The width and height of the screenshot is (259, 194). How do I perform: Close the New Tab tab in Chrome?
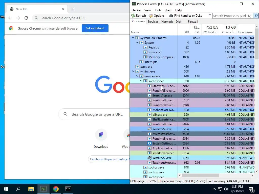tap(63, 9)
